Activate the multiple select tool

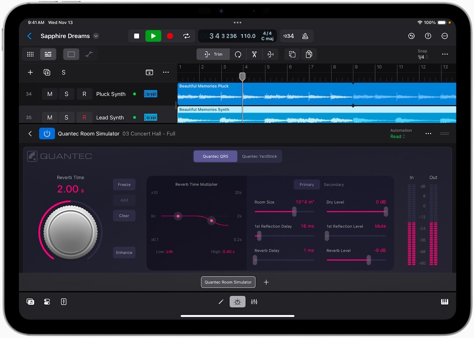tap(292, 54)
